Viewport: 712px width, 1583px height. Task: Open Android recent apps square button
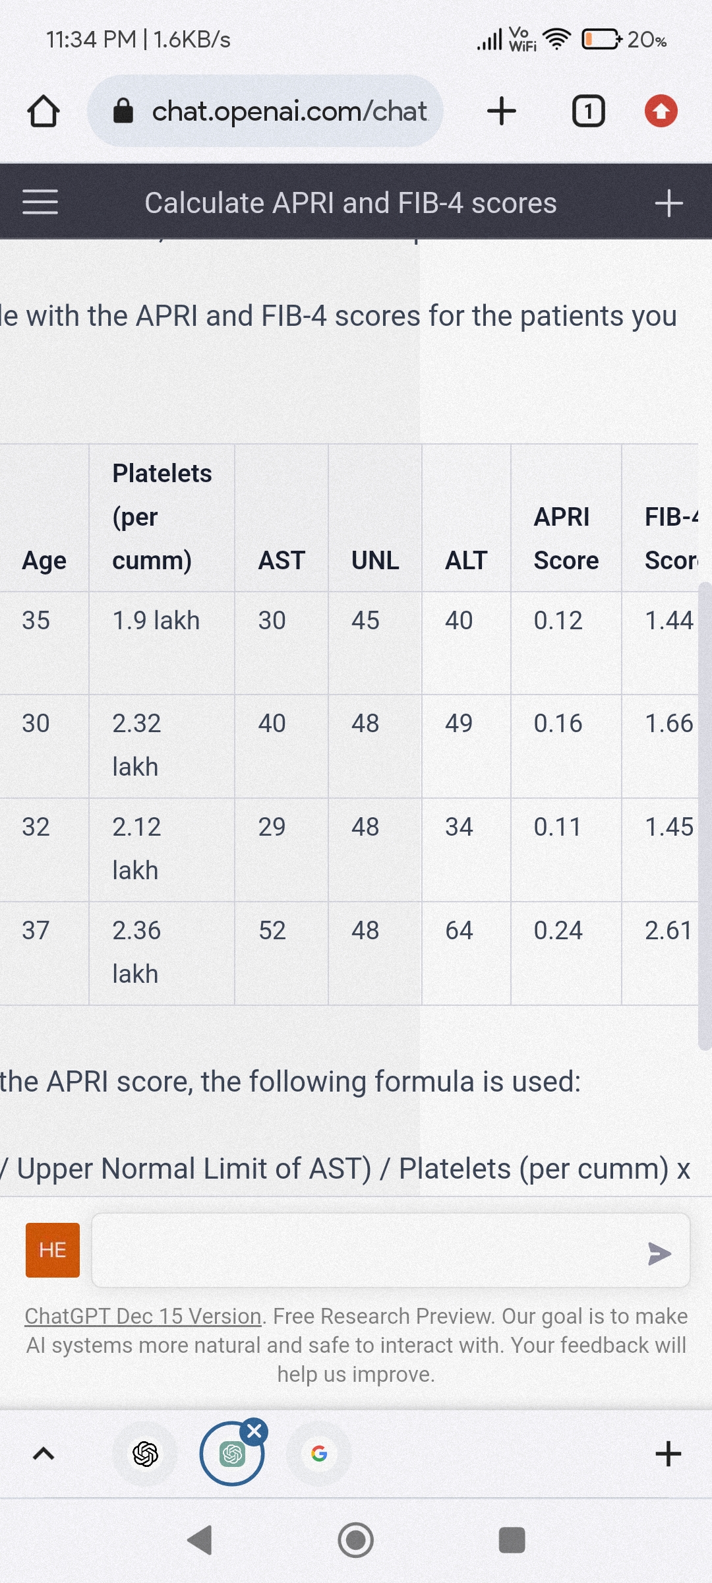pyautogui.click(x=512, y=1540)
